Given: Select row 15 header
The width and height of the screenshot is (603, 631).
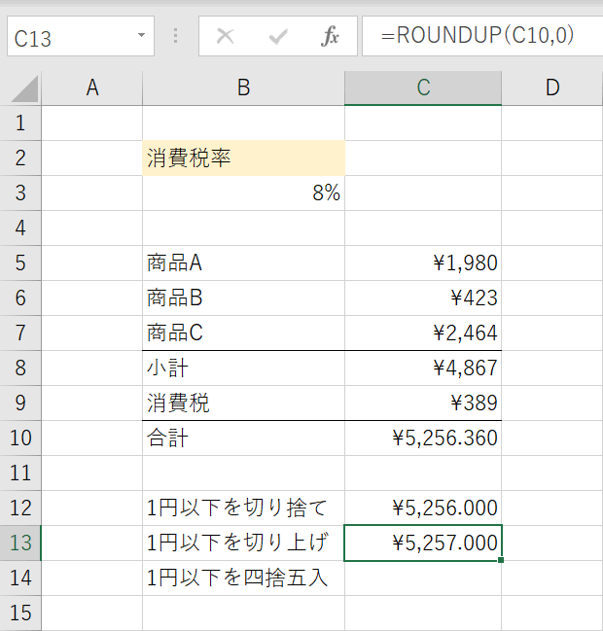Looking at the screenshot, I should pos(20,613).
